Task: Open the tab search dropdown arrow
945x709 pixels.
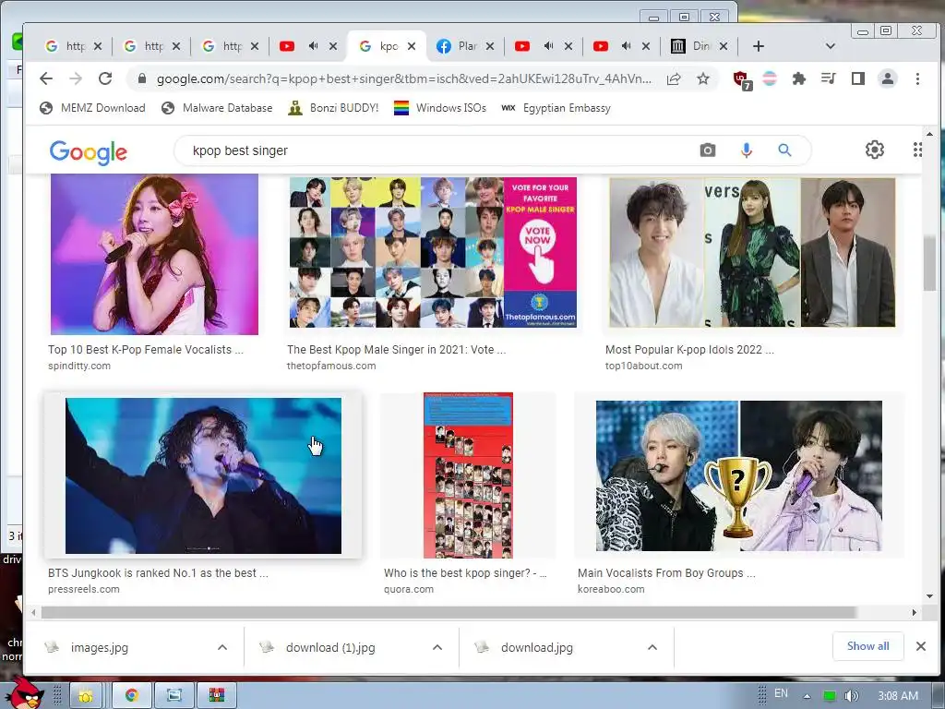Action: [x=830, y=46]
